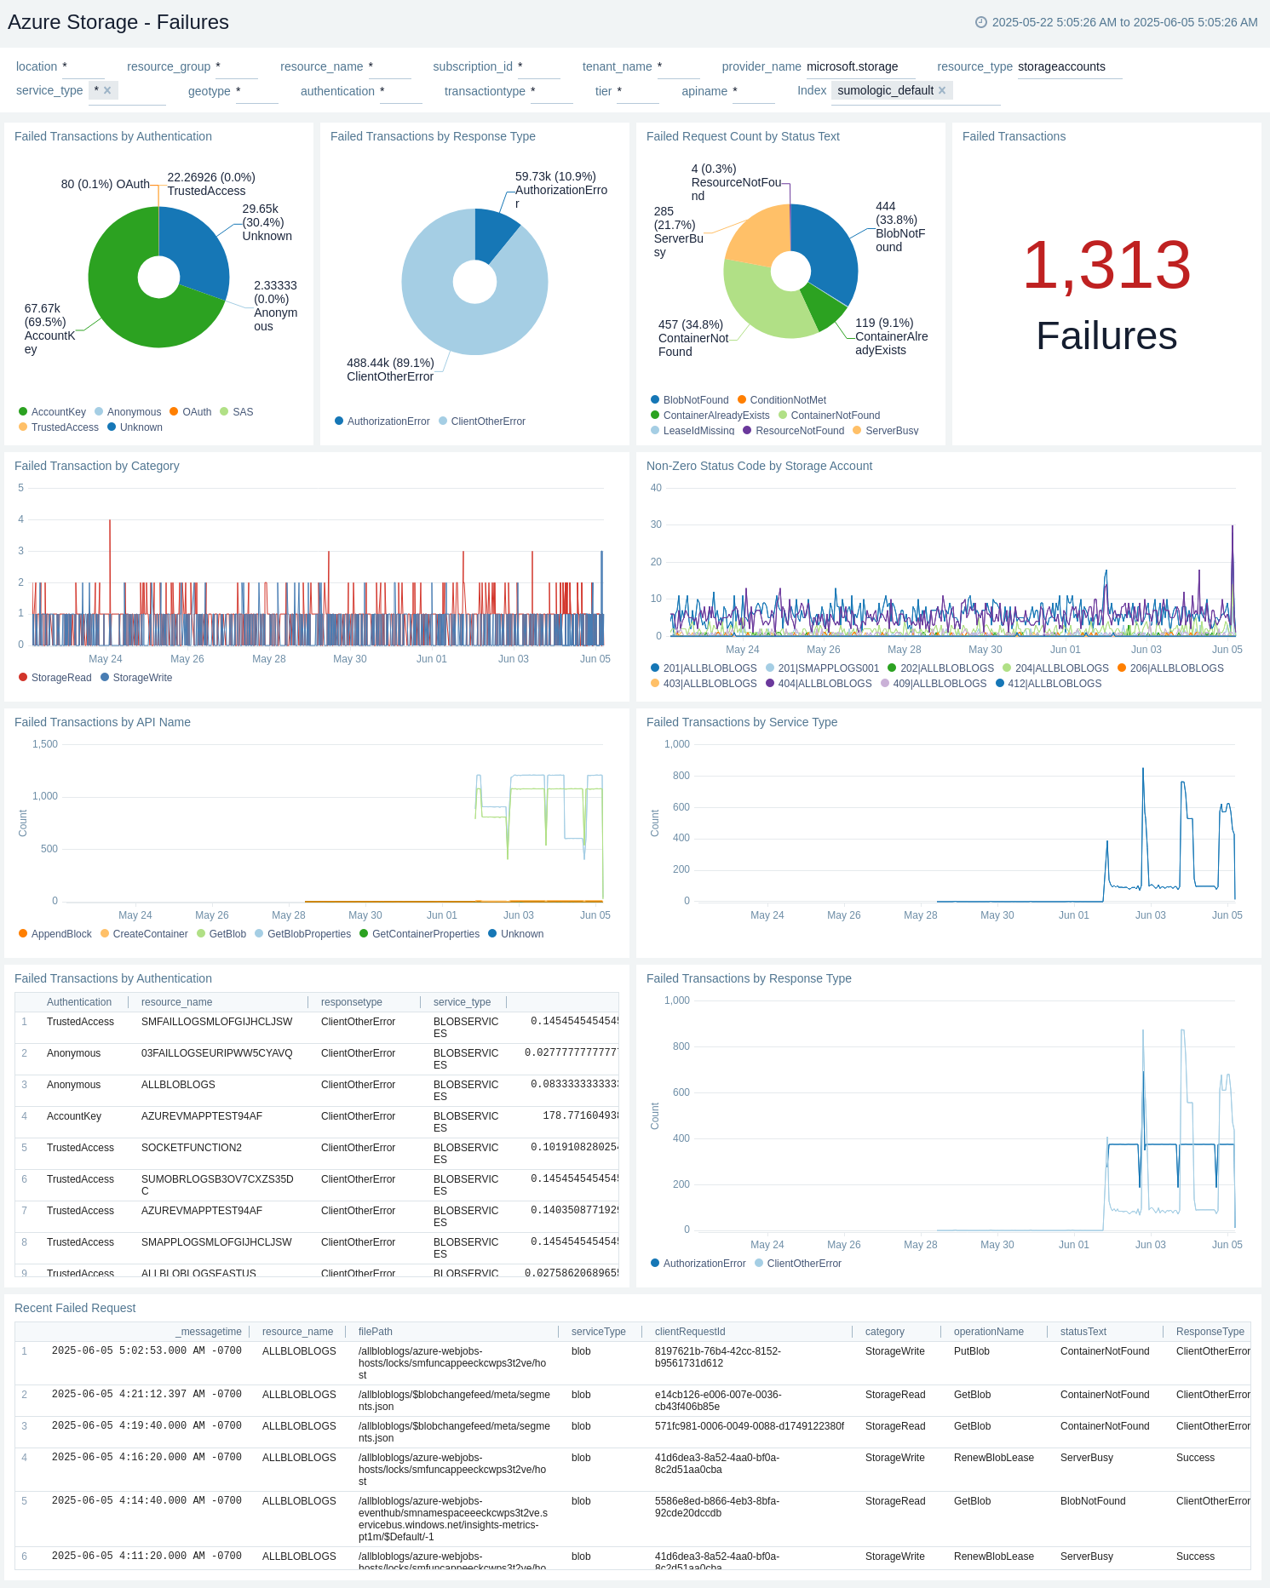Click the geotype filter field
This screenshot has width=1270, height=1588.
coord(257,91)
